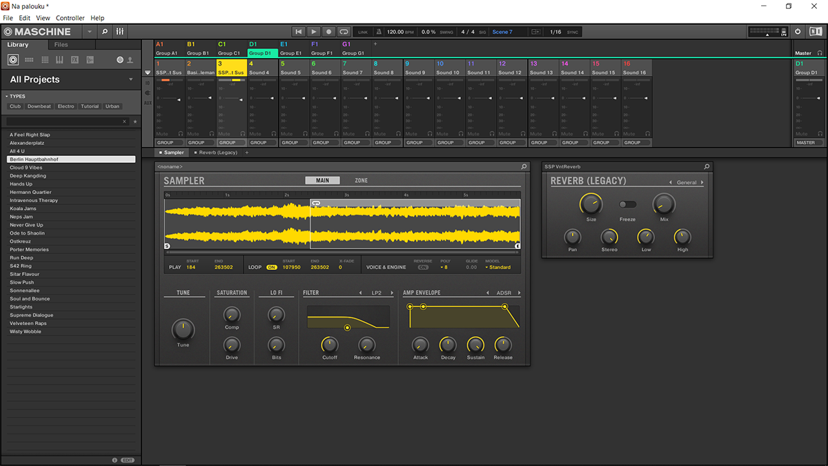
Task: Toggle the mixer view icon in header
Action: tap(120, 32)
